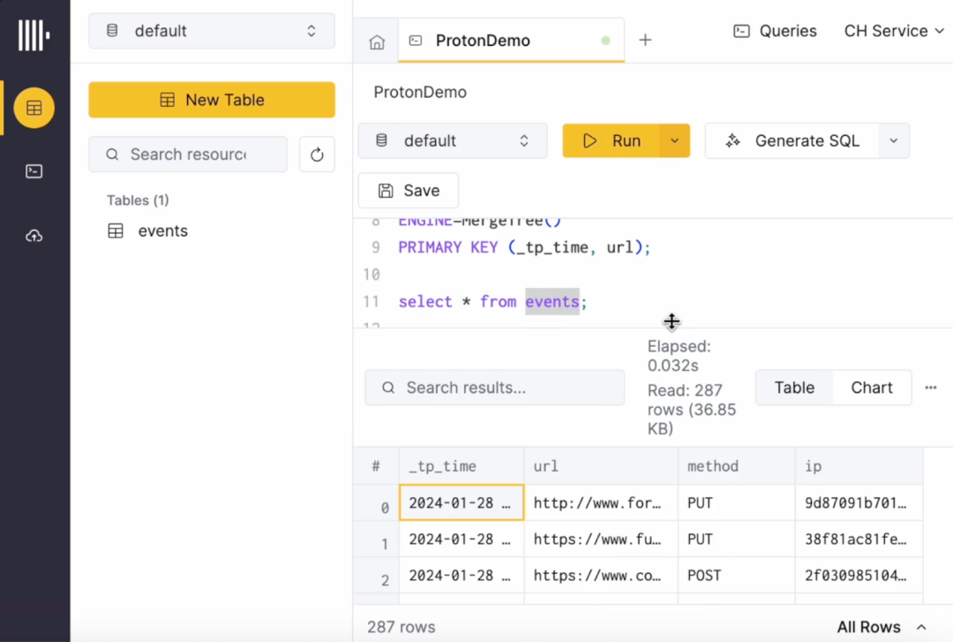
Task: Click the refresh resources icon
Action: tap(317, 155)
